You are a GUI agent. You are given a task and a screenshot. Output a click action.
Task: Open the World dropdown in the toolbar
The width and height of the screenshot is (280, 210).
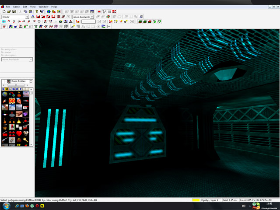pos(27,17)
